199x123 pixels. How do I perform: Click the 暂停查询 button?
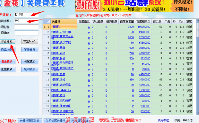[x=30, y=49]
